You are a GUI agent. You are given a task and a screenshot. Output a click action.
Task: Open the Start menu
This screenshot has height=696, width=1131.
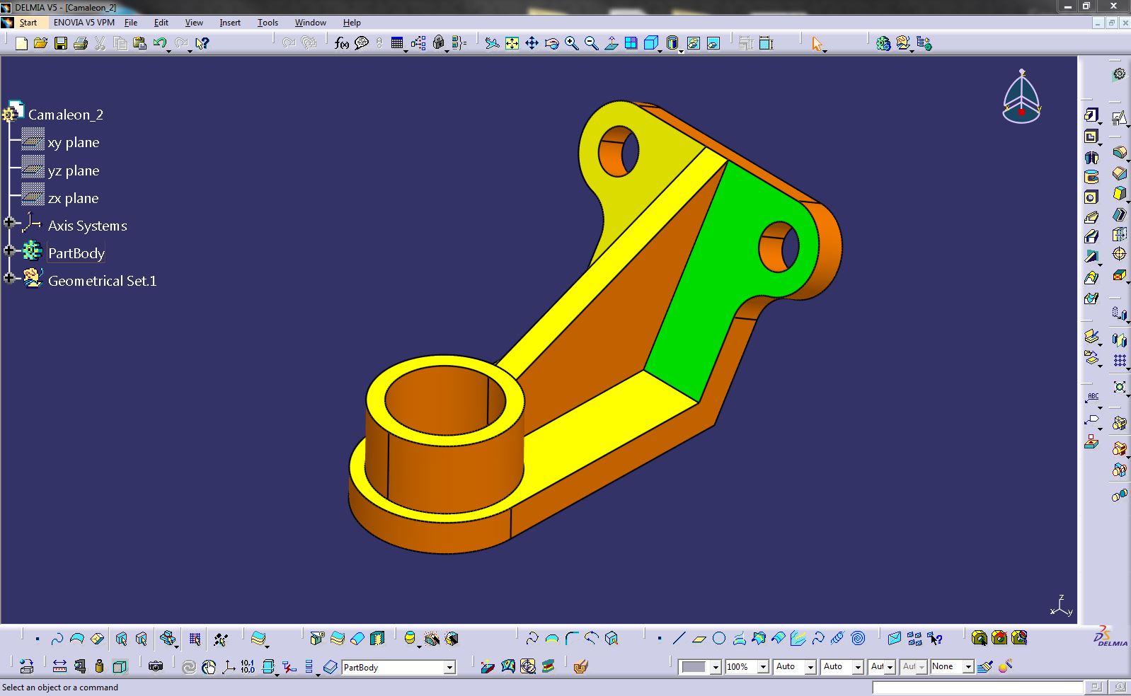(28, 23)
